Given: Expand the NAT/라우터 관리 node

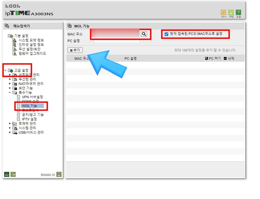Looking at the screenshot, I should [x=10, y=84].
